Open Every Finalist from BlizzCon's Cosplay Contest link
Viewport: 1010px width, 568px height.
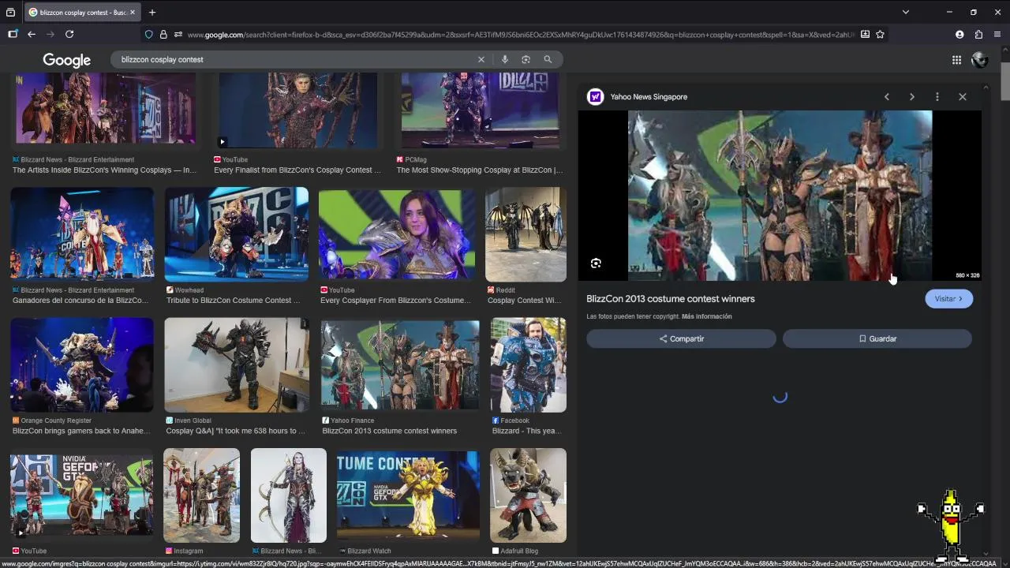297,170
